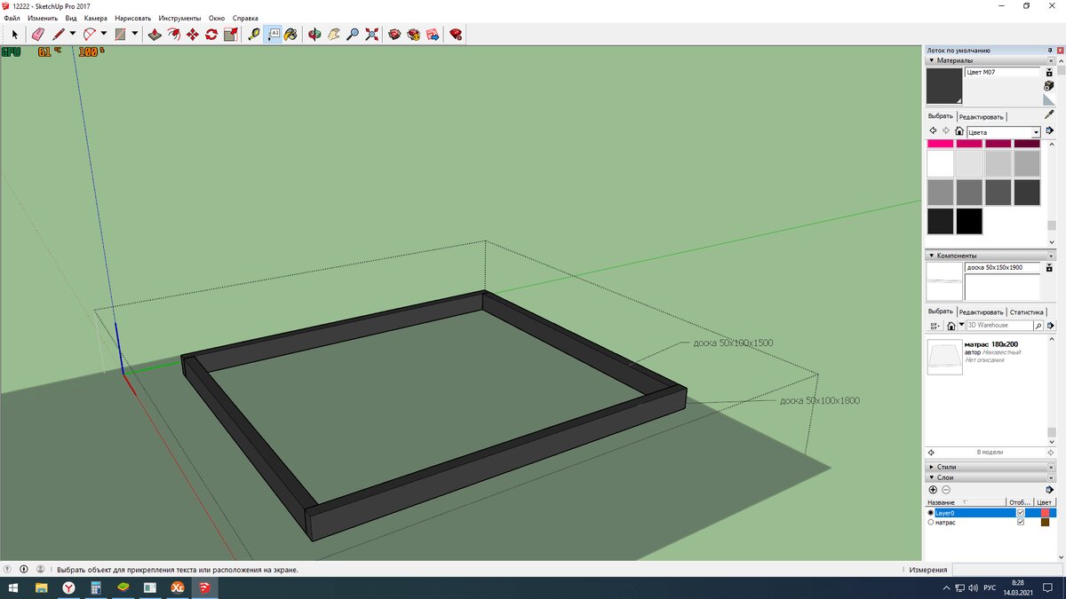The height and width of the screenshot is (599, 1066).
Task: Select the Rectangle shape tool
Action: point(120,35)
